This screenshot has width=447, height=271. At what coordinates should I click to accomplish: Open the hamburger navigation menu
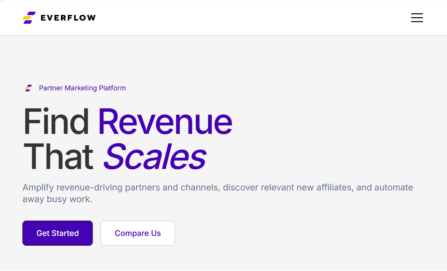(417, 18)
